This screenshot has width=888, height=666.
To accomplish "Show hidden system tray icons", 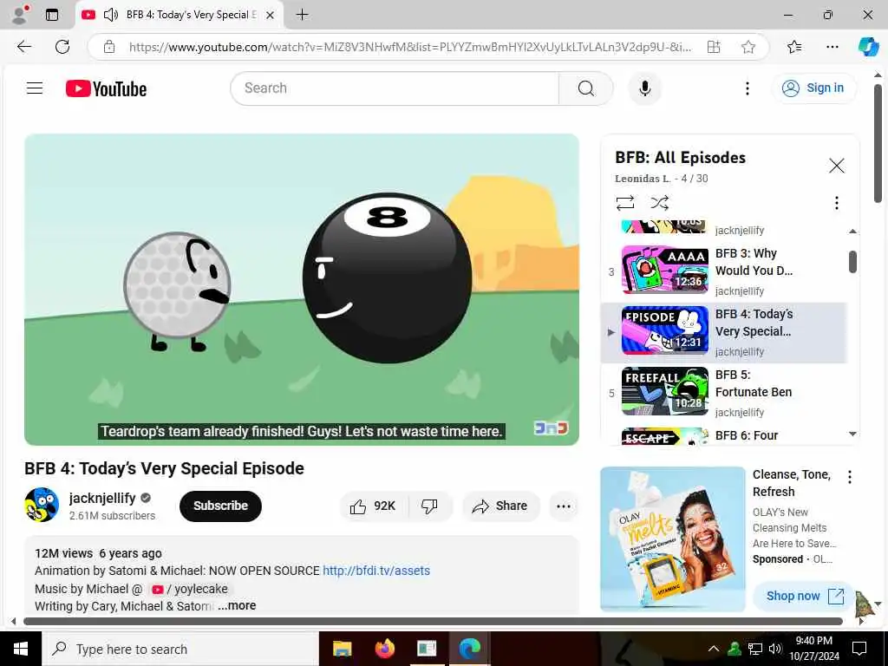I will tap(714, 649).
